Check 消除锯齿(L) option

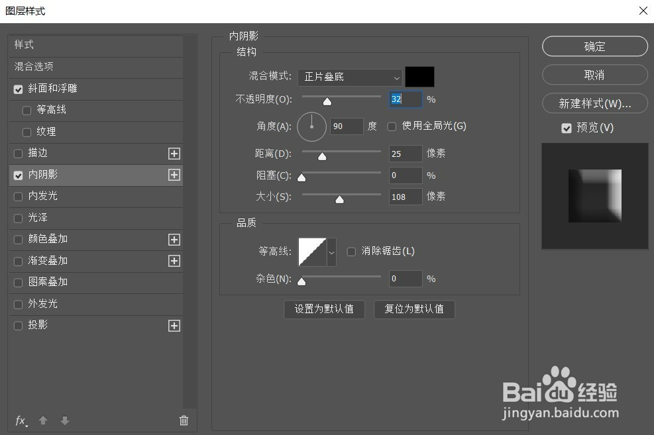pos(351,251)
